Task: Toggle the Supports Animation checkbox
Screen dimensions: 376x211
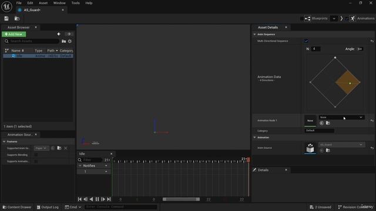Action: tap(36, 161)
